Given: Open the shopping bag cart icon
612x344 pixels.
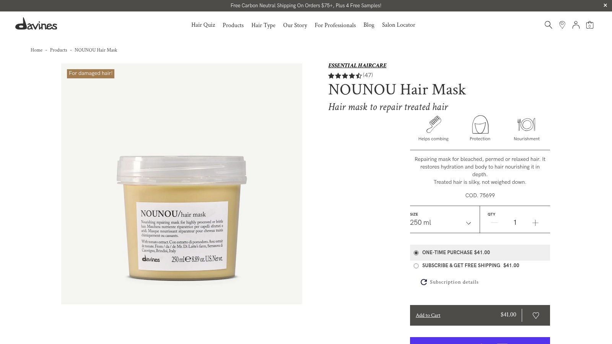Looking at the screenshot, I should pos(590,25).
